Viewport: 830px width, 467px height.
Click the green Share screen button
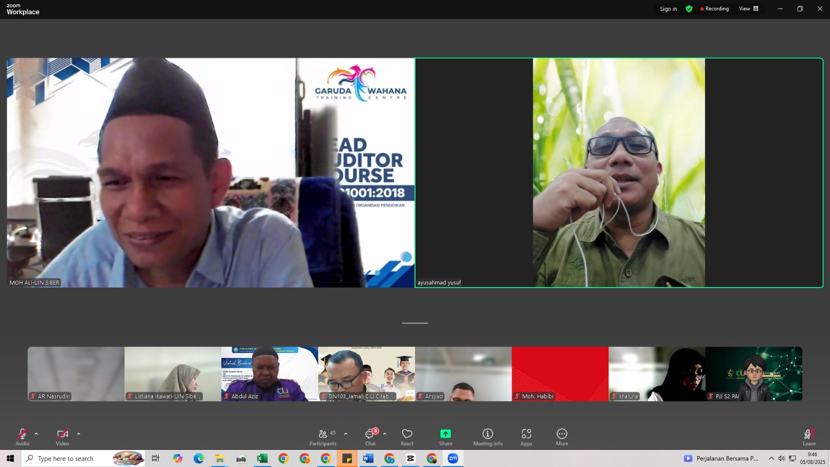tap(446, 436)
